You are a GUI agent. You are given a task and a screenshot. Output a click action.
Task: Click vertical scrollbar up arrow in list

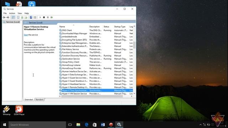point(134,26)
